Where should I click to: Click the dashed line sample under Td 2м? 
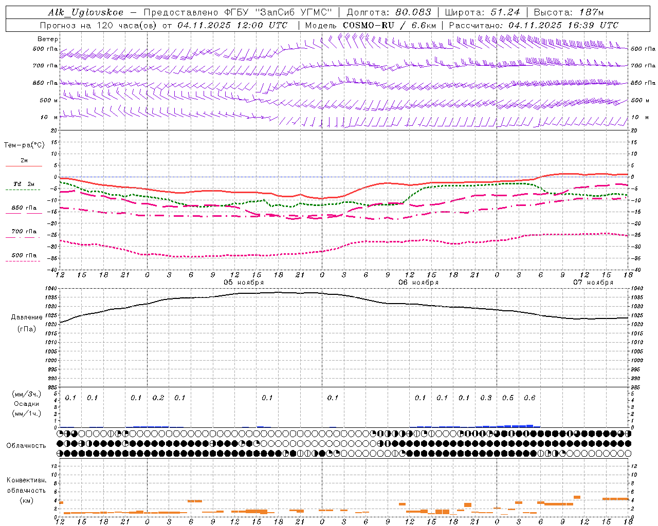click(23, 190)
